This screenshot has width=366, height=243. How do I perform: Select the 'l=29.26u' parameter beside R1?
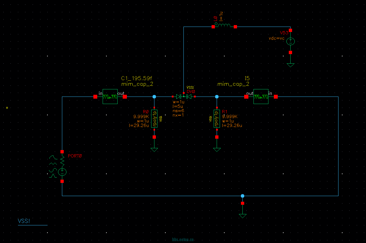coord(232,126)
